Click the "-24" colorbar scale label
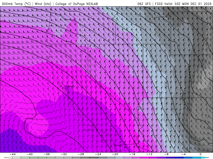 [x=98, y=154]
